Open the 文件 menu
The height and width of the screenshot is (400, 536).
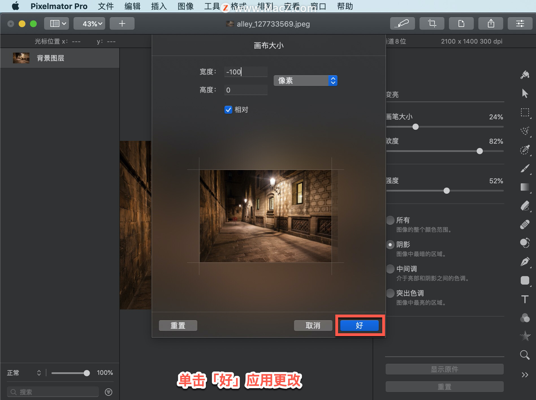click(x=106, y=6)
